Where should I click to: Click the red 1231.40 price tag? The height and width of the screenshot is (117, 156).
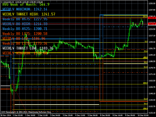tap(152, 24)
